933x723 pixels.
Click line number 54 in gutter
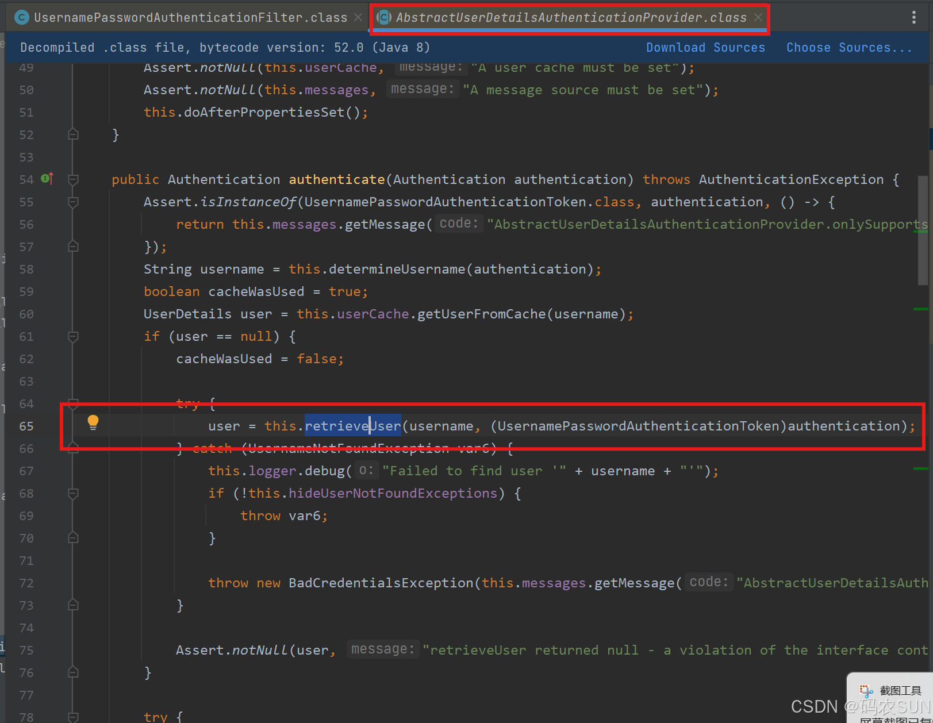point(26,180)
